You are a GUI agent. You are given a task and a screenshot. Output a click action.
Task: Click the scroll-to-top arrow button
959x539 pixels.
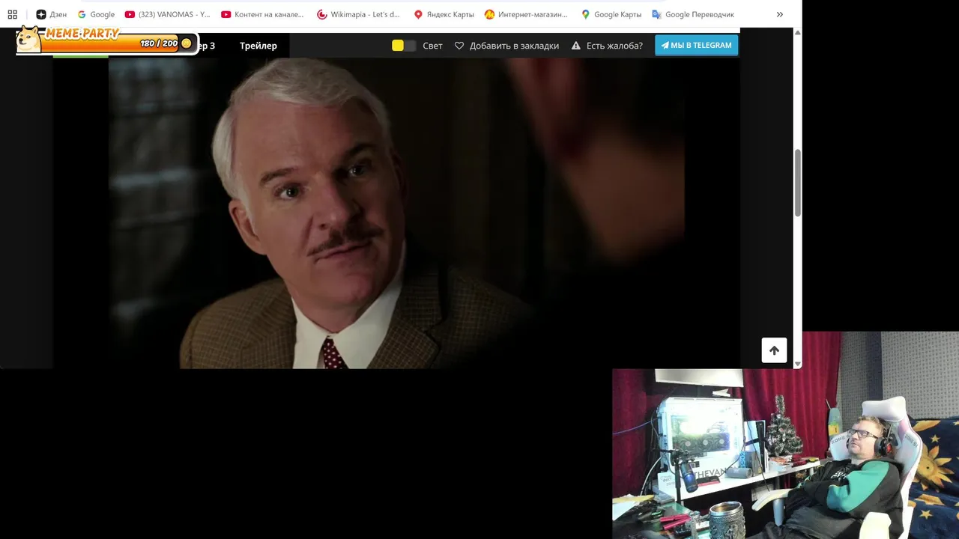click(774, 350)
